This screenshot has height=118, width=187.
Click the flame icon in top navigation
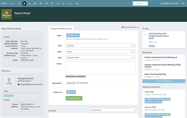pyautogui.click(x=29, y=3)
